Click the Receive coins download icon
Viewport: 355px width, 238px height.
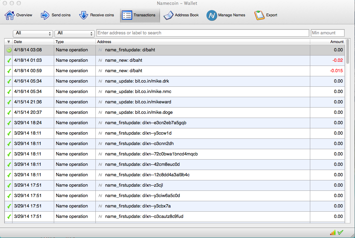(84, 15)
